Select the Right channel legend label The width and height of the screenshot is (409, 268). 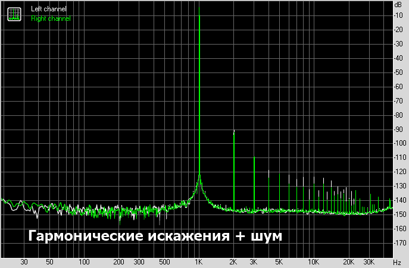point(51,18)
